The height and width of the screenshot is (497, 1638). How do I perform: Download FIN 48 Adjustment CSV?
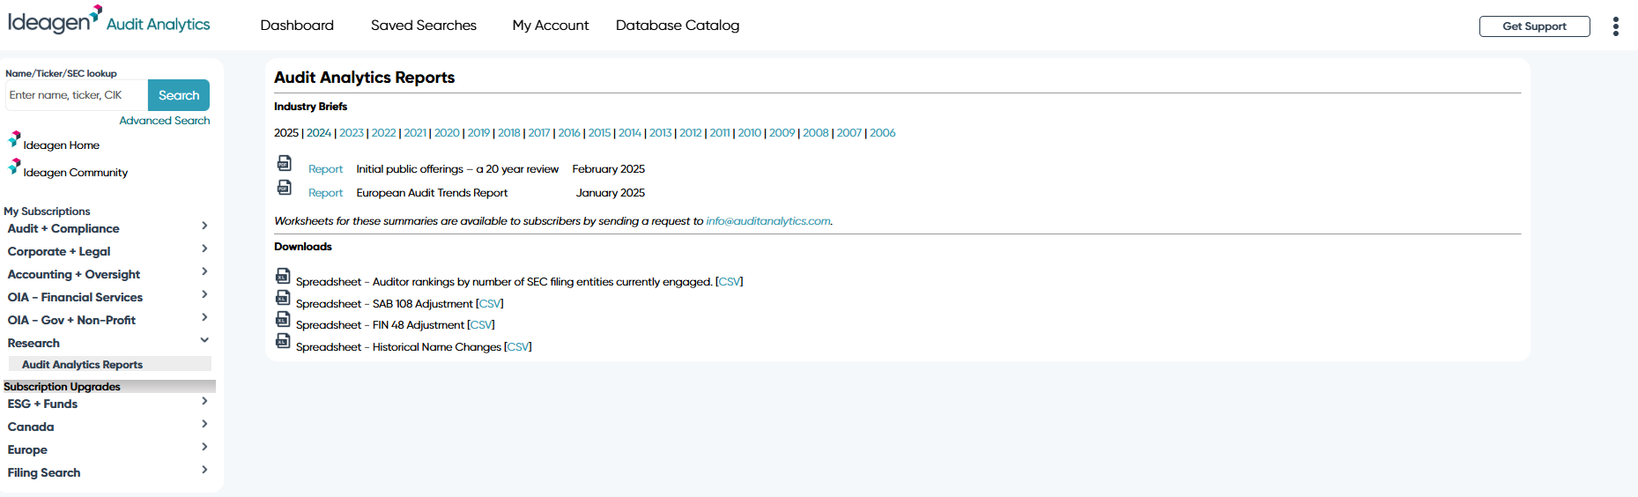click(481, 325)
